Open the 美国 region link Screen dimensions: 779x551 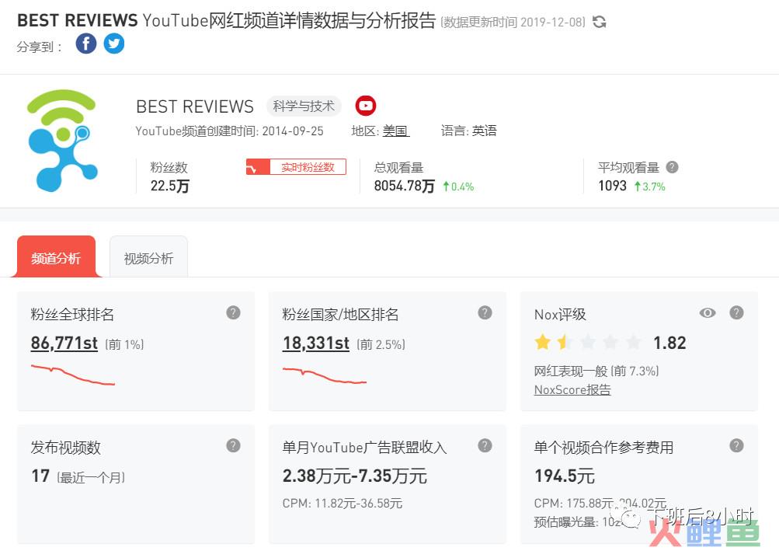395,131
